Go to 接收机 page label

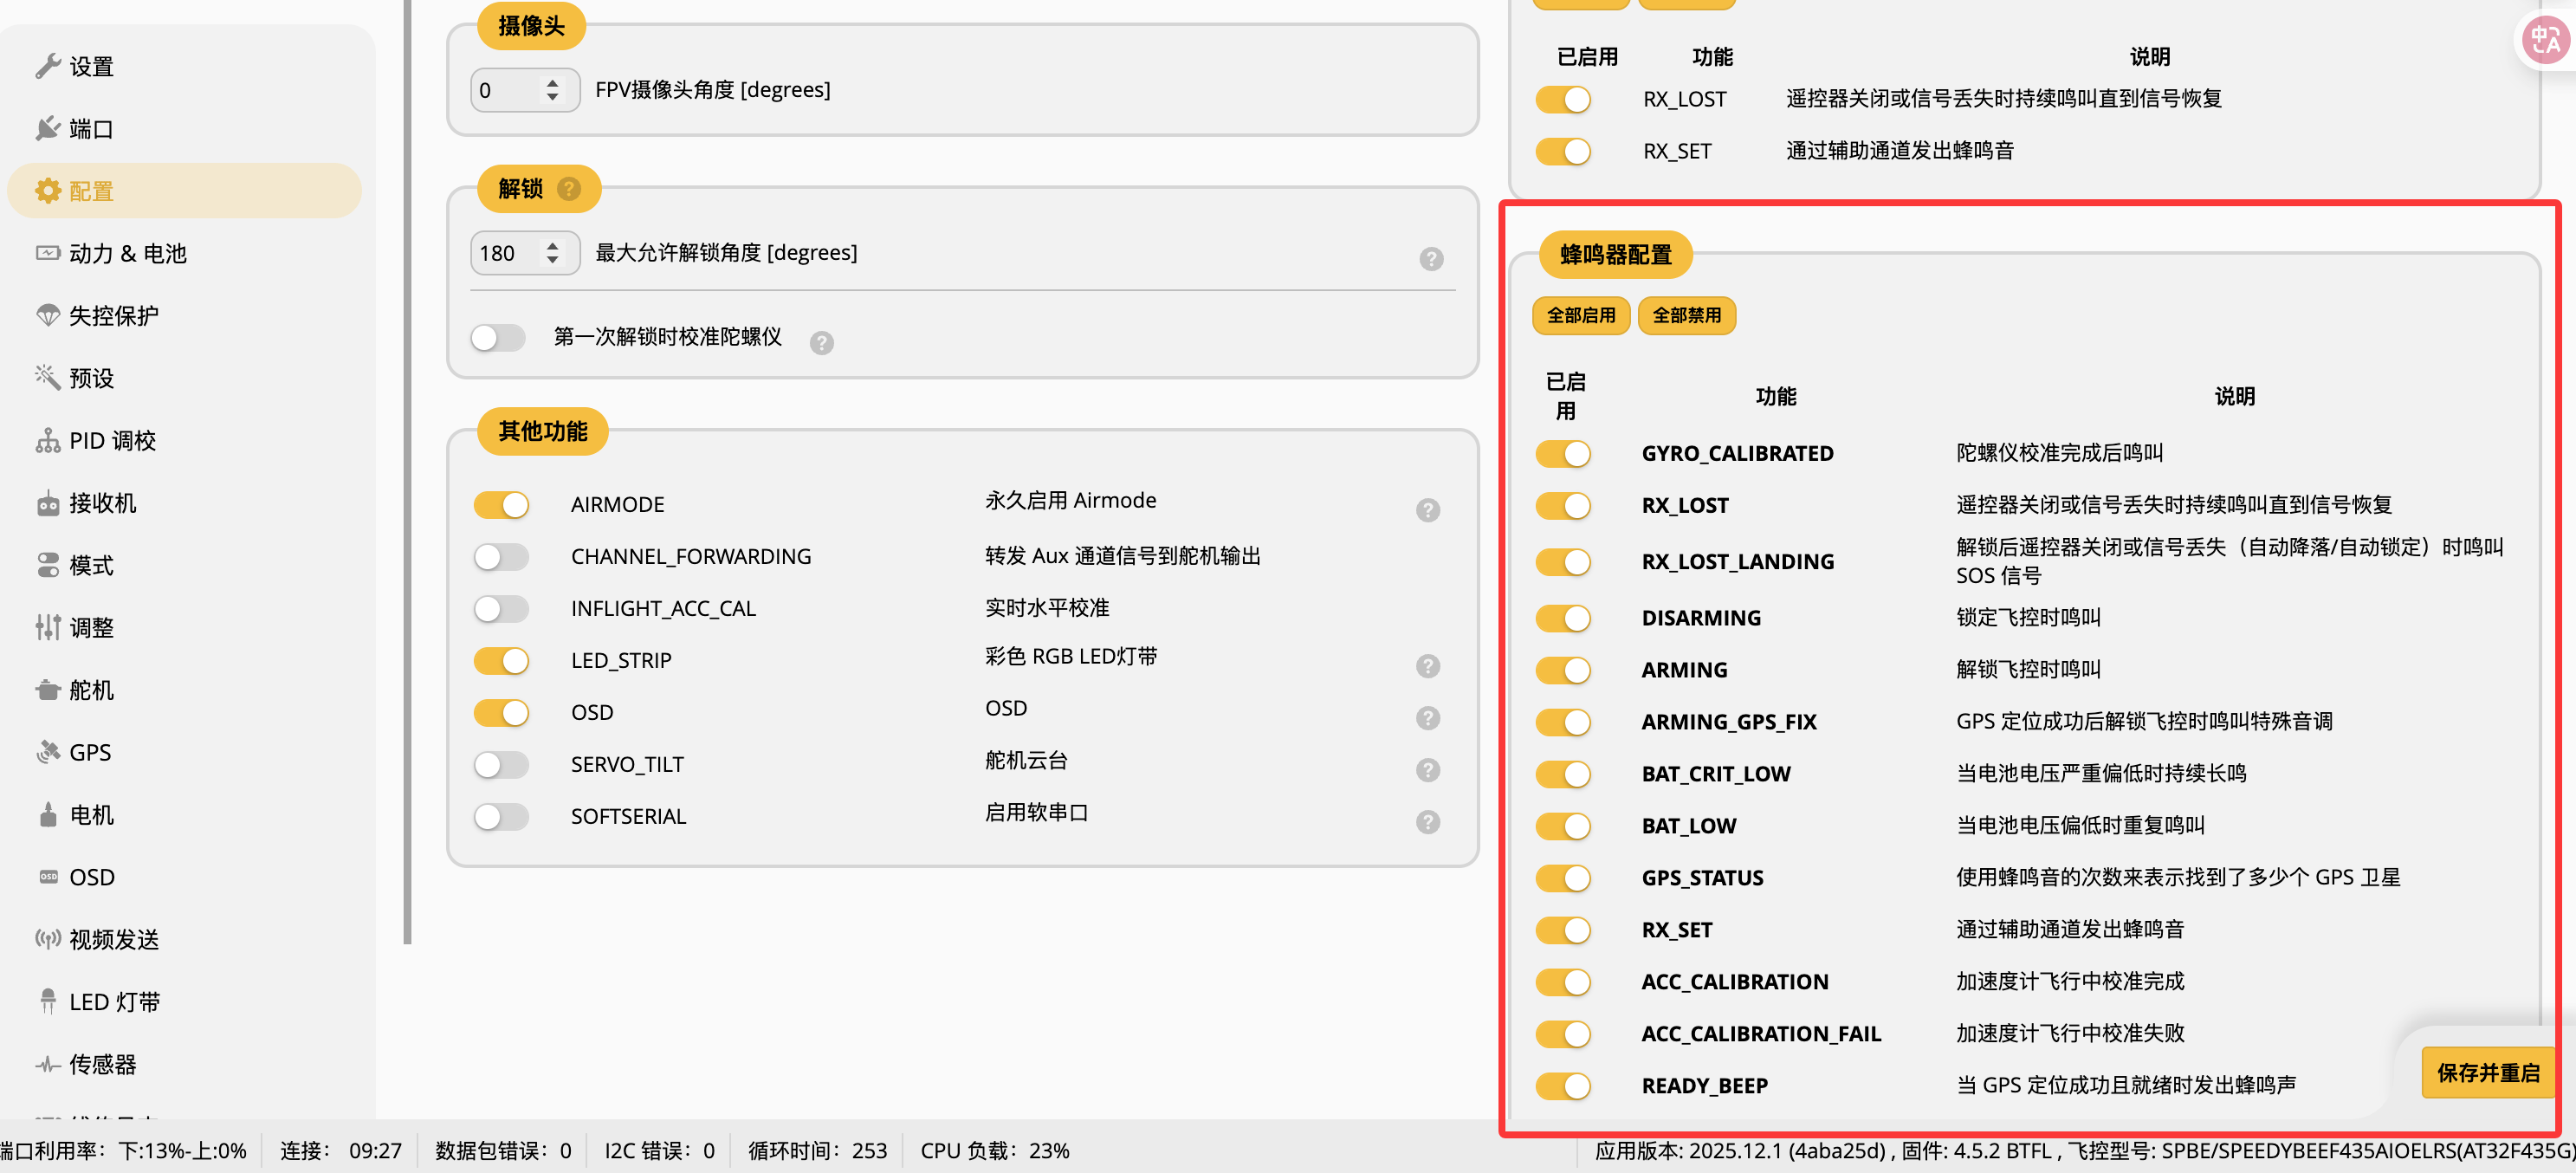coord(103,503)
